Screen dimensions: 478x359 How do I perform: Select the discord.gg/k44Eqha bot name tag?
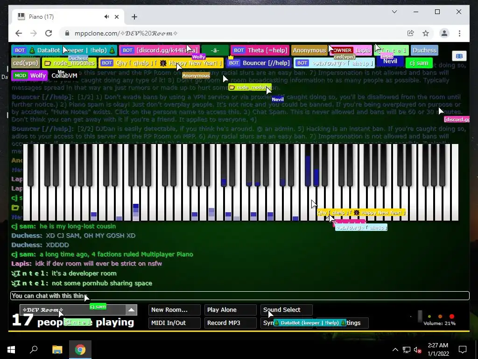point(160,50)
